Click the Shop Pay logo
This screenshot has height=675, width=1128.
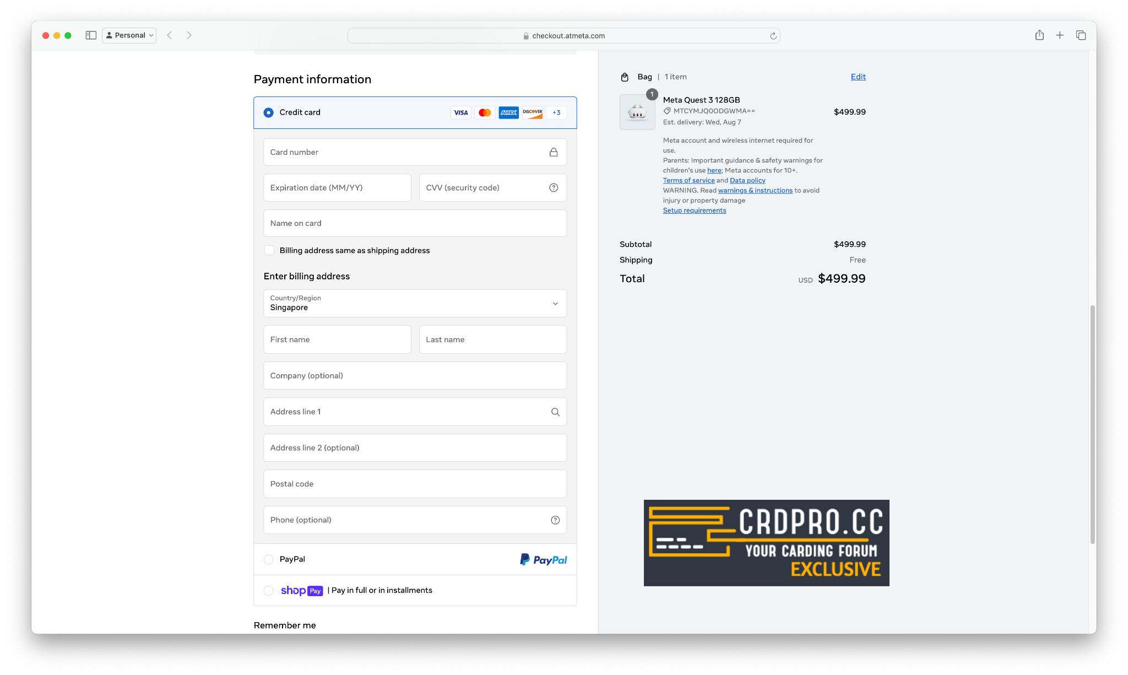point(302,591)
